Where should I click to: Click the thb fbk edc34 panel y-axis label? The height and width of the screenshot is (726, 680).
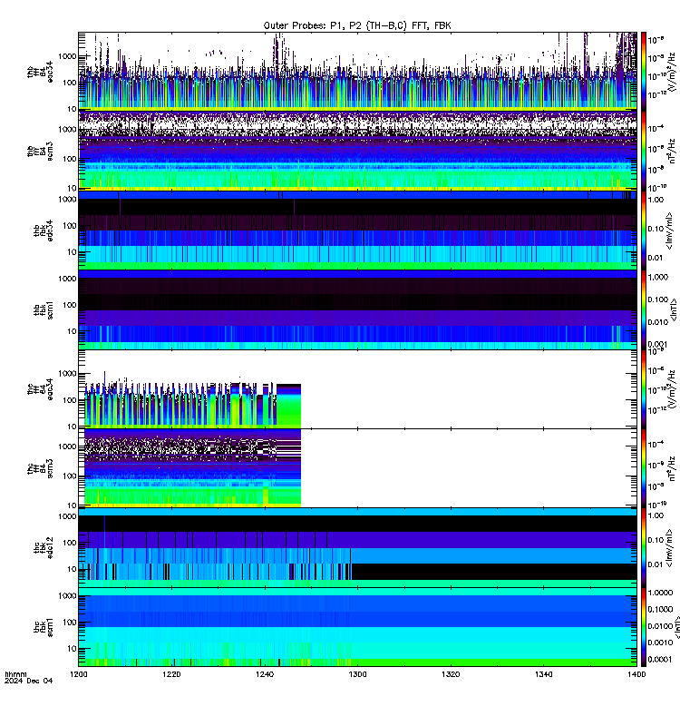pos(43,231)
